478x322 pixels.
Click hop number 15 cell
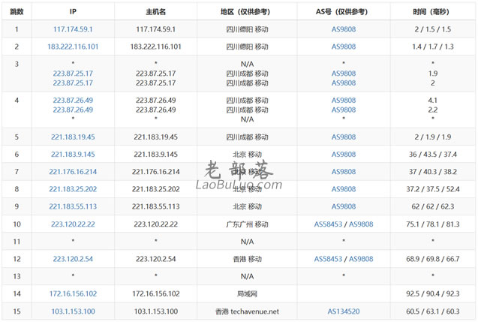pyautogui.click(x=17, y=311)
